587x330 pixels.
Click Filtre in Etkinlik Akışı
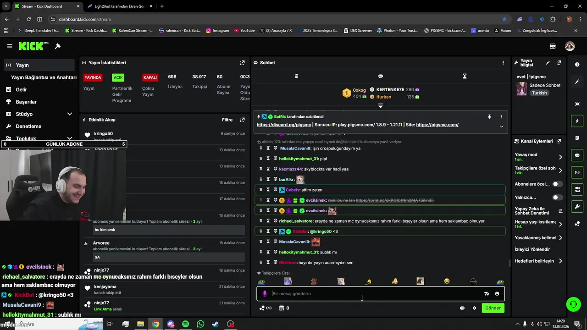227,120
